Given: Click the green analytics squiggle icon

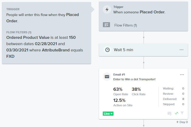Looking at the screenshot, I should pos(177,113).
